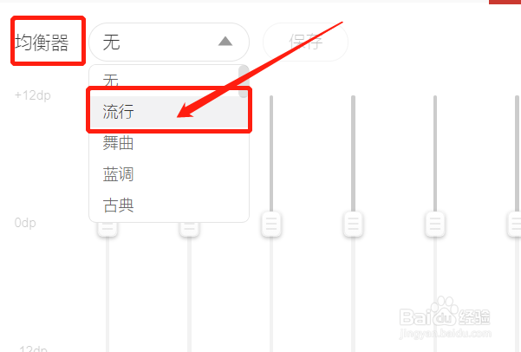Open the 无 preset combo box
Screen dimensions: 521x352
point(169,42)
